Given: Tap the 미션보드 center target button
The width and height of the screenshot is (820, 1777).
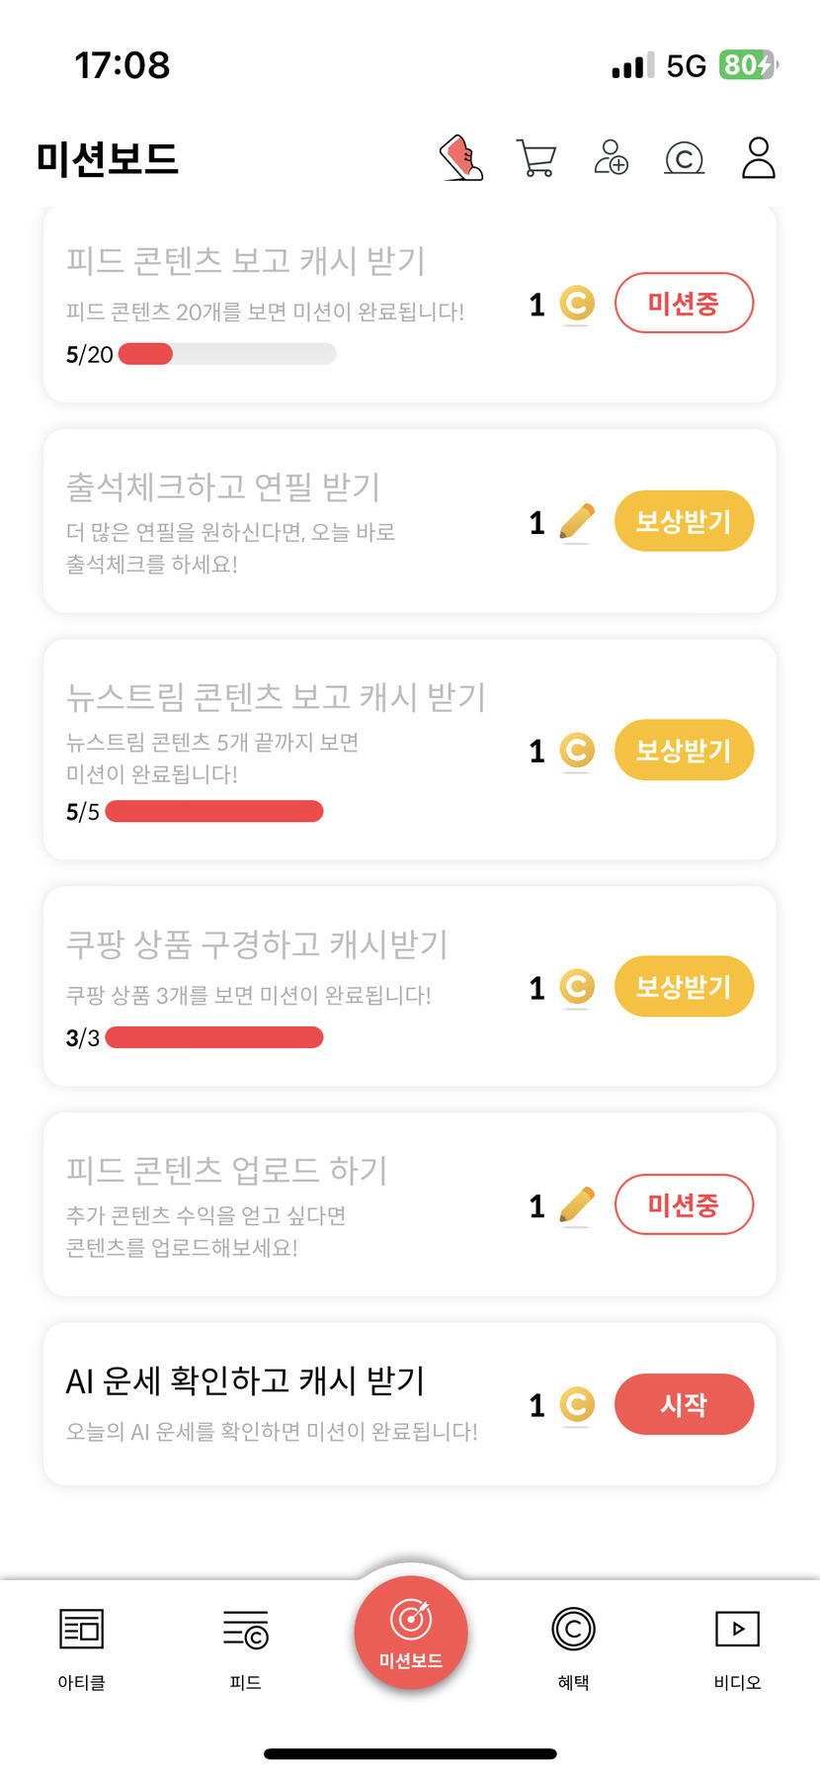Looking at the screenshot, I should (411, 1633).
